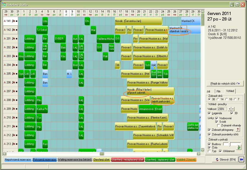Click the Uzavřený, nezaplacený účet legend label
The image size is (247, 170).
tap(127, 160)
